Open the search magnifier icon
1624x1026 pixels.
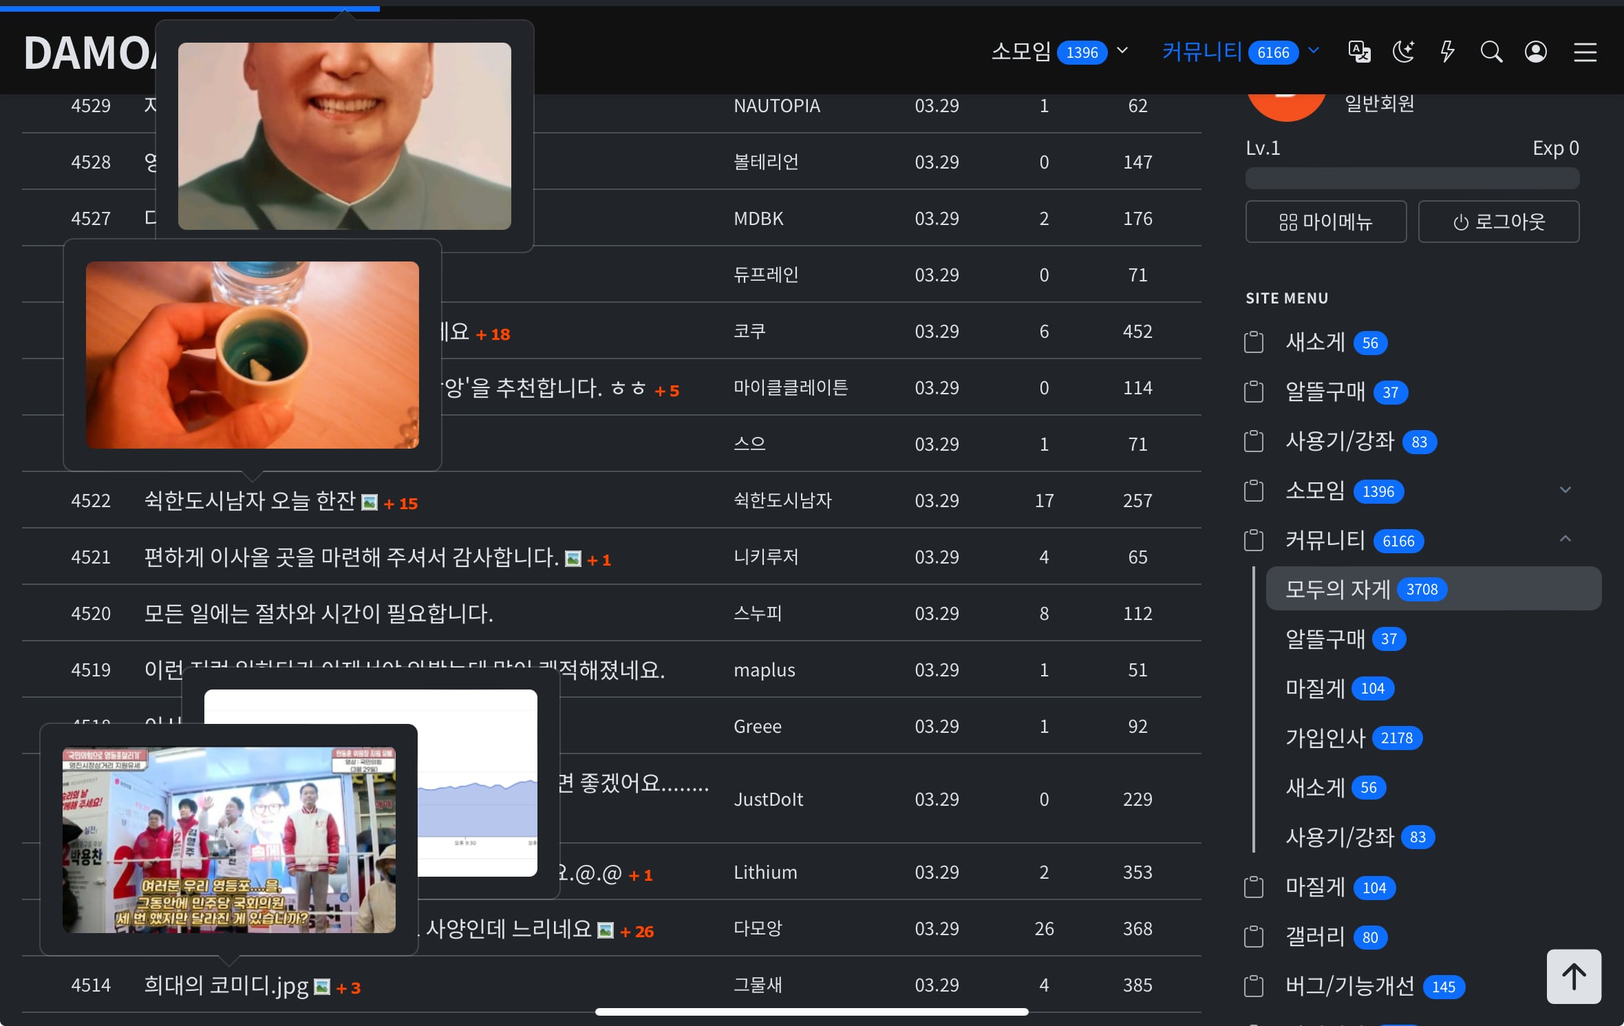click(1491, 52)
